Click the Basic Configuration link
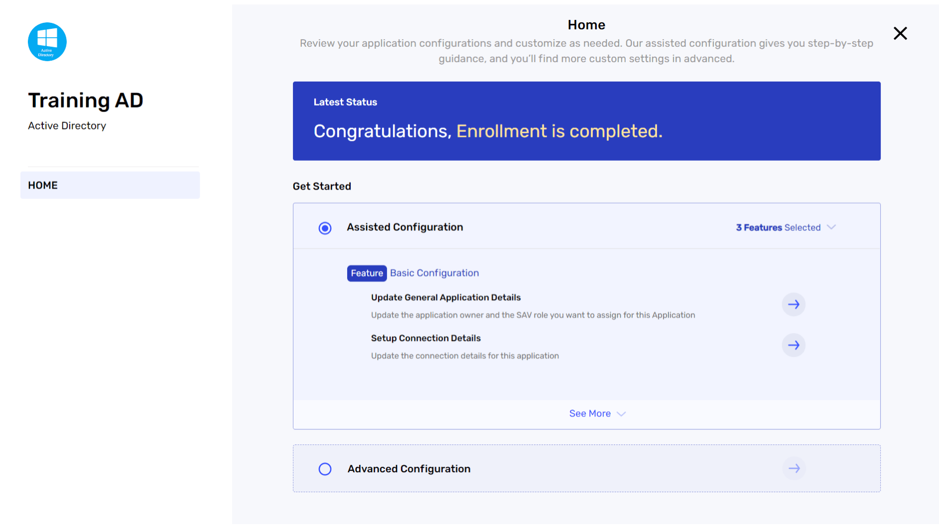This screenshot has width=939, height=526. (434, 273)
